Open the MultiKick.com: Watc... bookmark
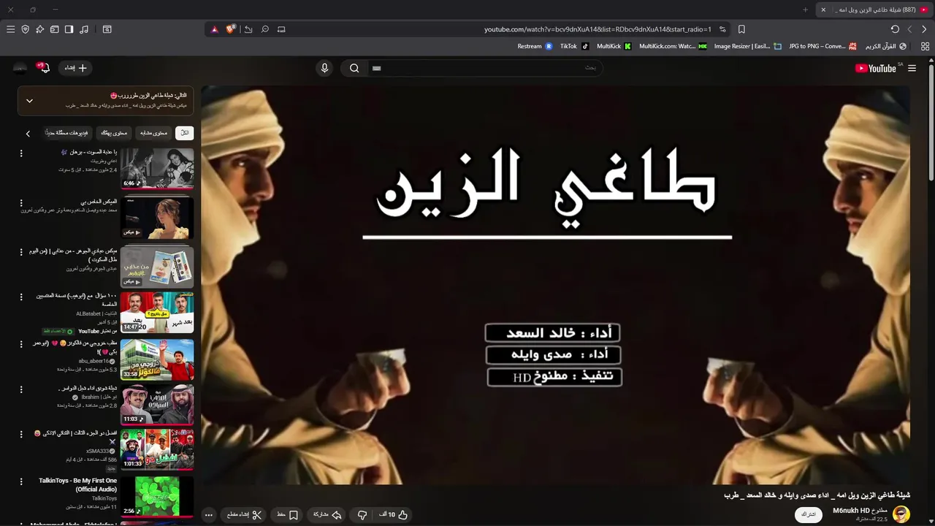 [x=673, y=46]
